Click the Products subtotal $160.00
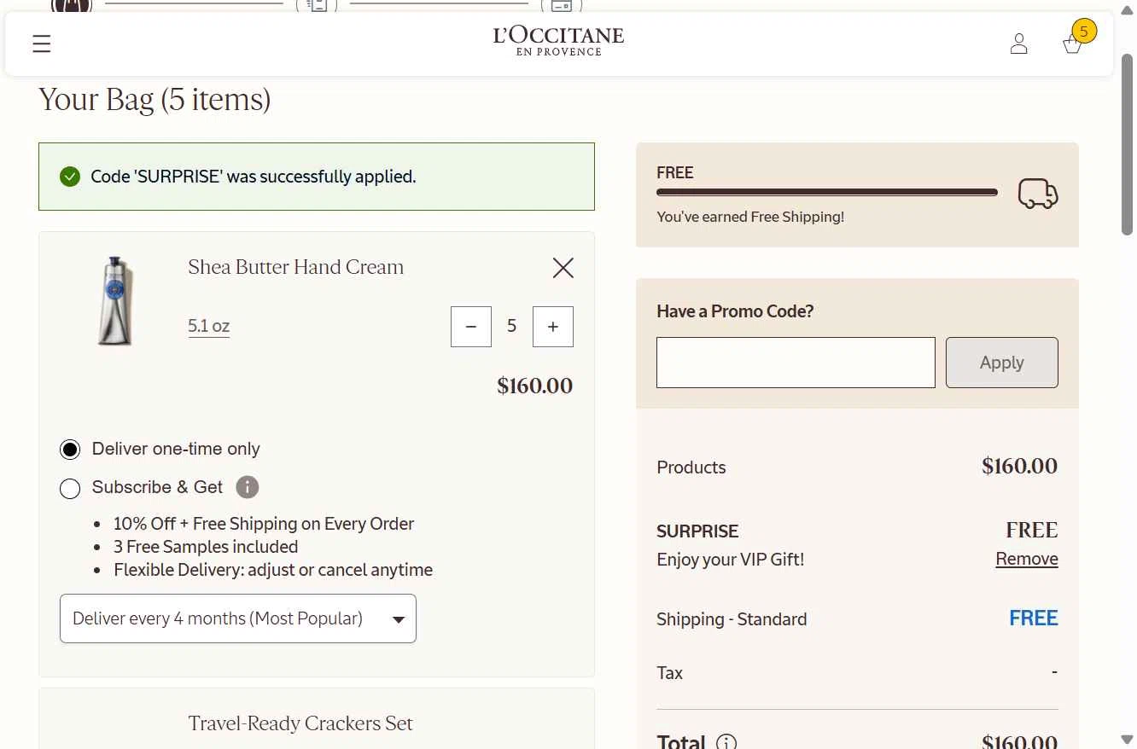This screenshot has width=1137, height=749. (x=1020, y=467)
